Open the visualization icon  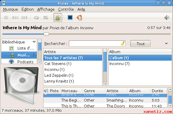click(x=70, y=17)
